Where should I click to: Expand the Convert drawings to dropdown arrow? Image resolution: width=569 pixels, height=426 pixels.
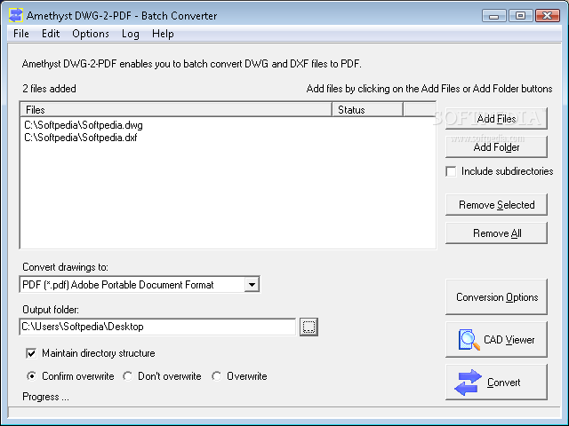pyautogui.click(x=252, y=285)
